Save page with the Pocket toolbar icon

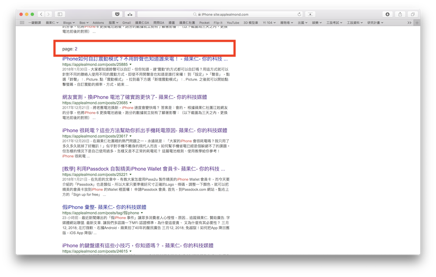click(x=117, y=14)
